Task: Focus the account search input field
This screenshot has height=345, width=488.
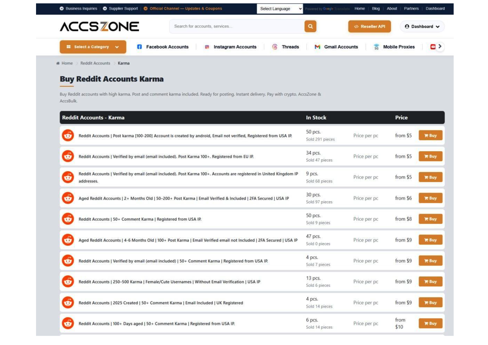Action: pyautogui.click(x=237, y=26)
